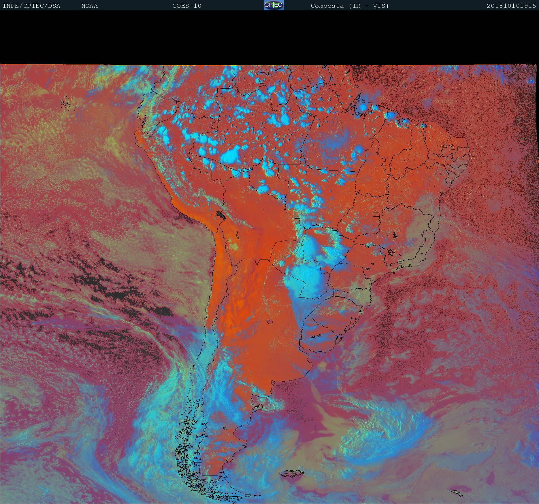Select the Composta (IR - VIS) title
Screen dimensions: 539x504
(x=350, y=6)
